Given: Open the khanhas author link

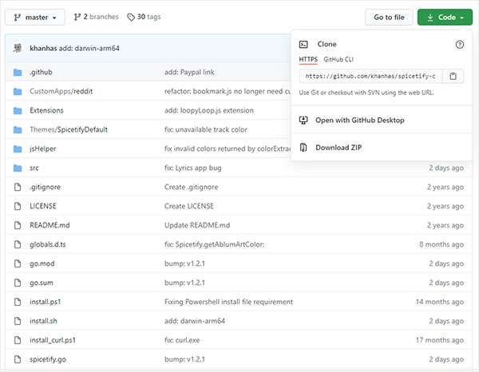Looking at the screenshot, I should 43,48.
